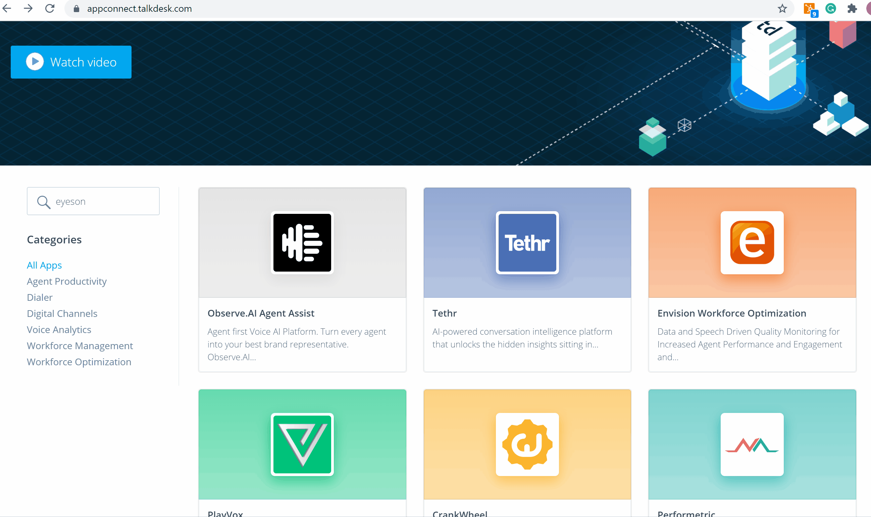The width and height of the screenshot is (871, 517).
Task: Focus the app search field containing eyeson
Action: (93, 201)
